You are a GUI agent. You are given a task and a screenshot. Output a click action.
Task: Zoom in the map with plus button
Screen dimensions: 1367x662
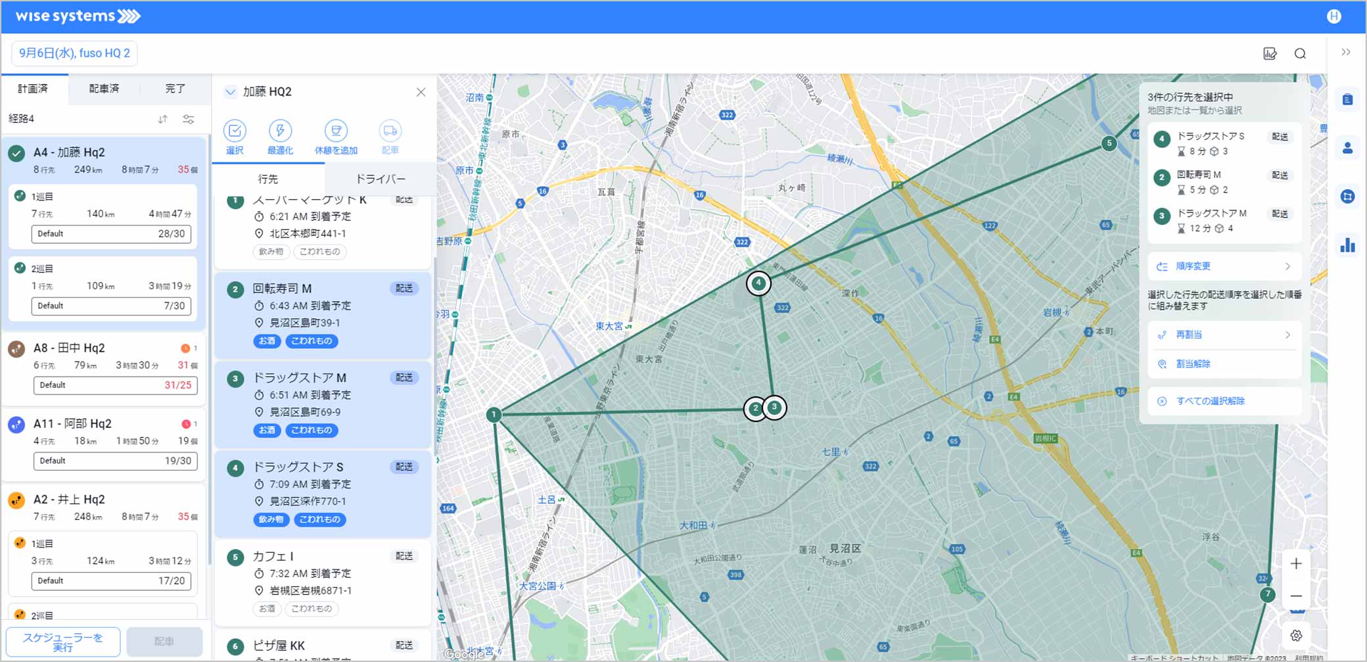(1296, 563)
